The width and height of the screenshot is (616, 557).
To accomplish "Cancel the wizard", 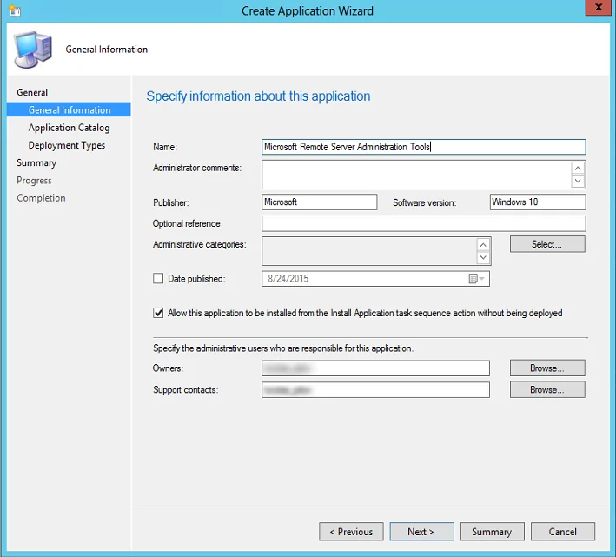I will [x=563, y=532].
